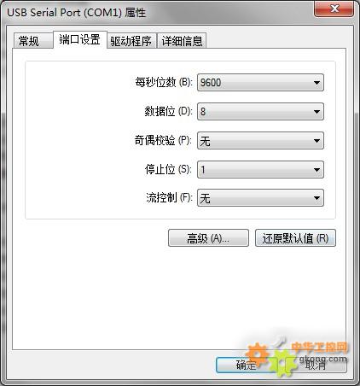Click the 8 value in 数据位 combo box
Viewport: 360px width, 386px height.
[x=203, y=112]
